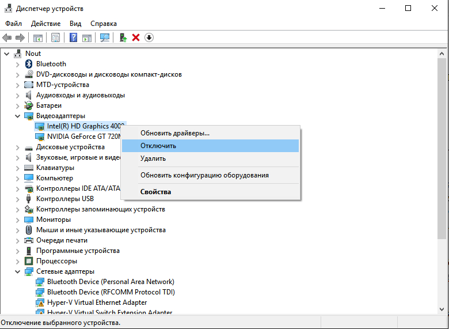This screenshot has width=449, height=329.
Task: Click the Back arrow toolbar icon
Action: tap(7, 37)
